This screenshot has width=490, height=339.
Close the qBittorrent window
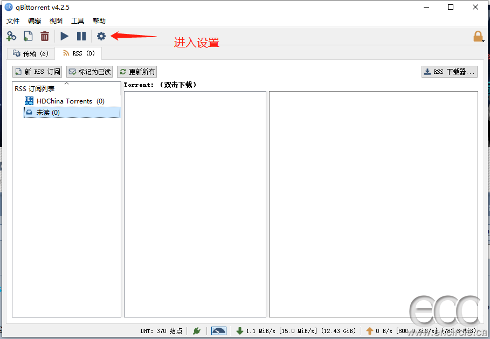click(x=475, y=7)
